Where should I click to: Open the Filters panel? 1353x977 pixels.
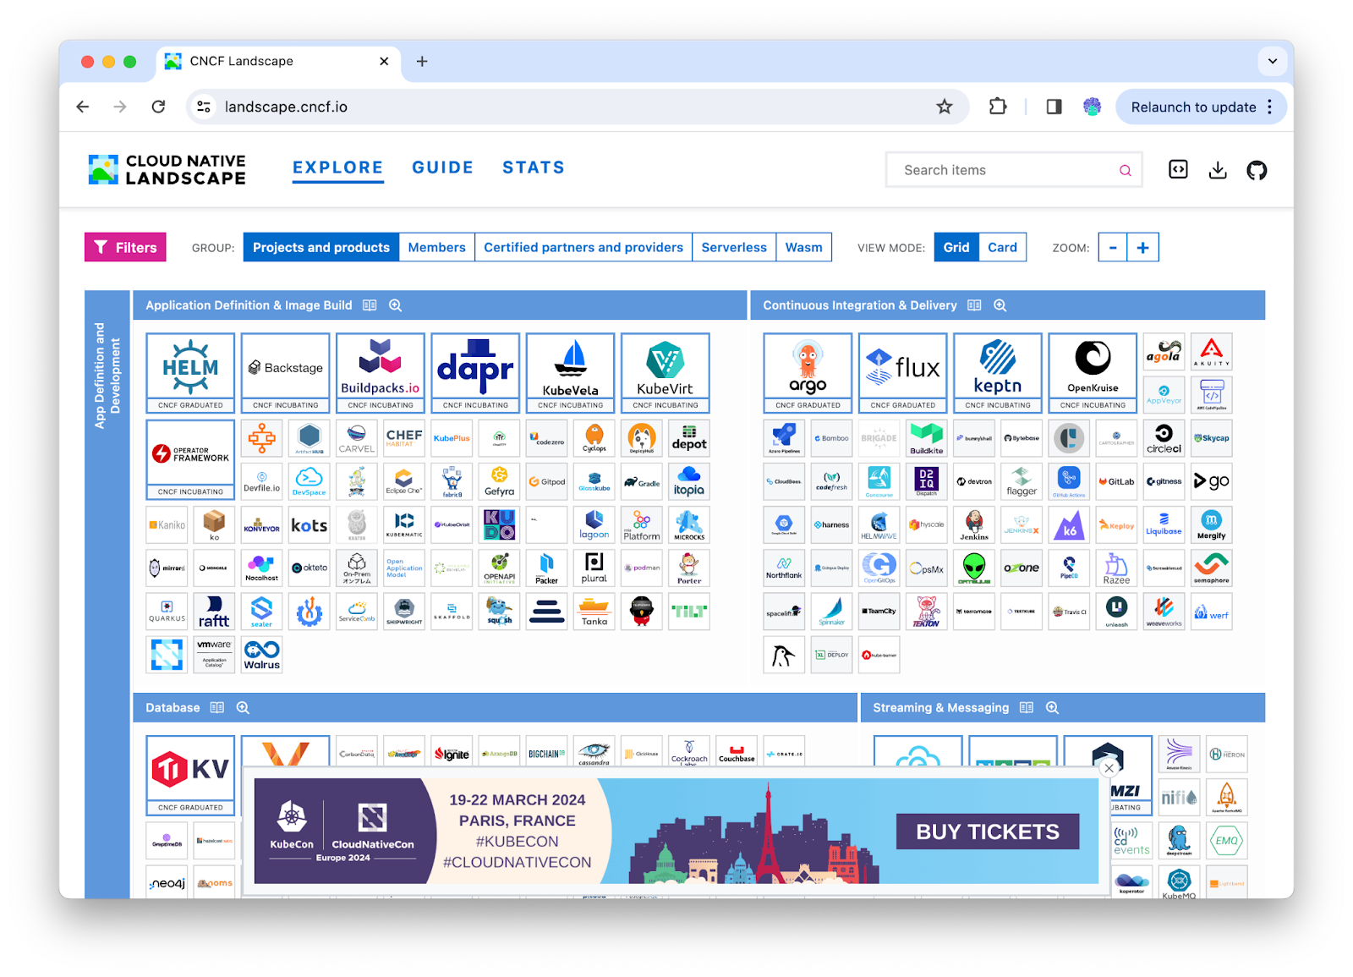(x=125, y=247)
